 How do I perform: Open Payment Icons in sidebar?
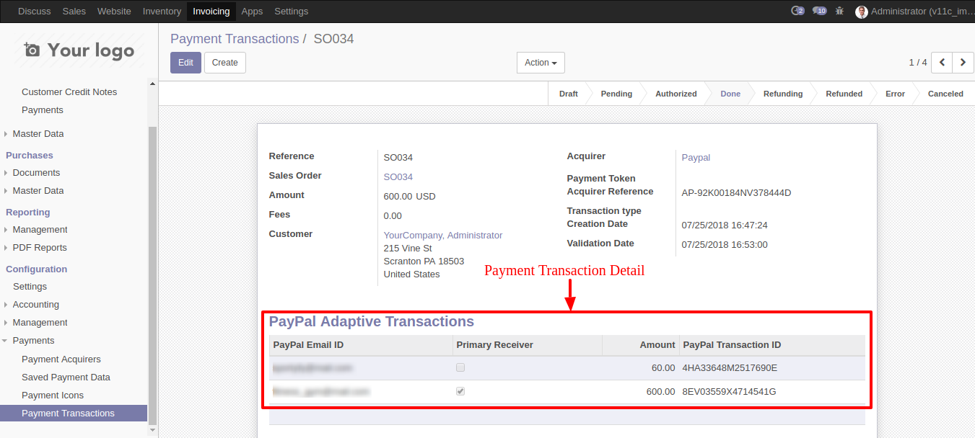[x=53, y=395]
